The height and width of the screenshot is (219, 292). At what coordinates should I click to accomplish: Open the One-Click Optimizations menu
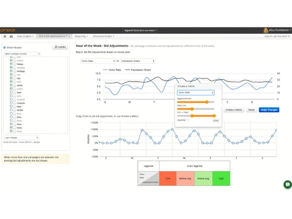54,36
